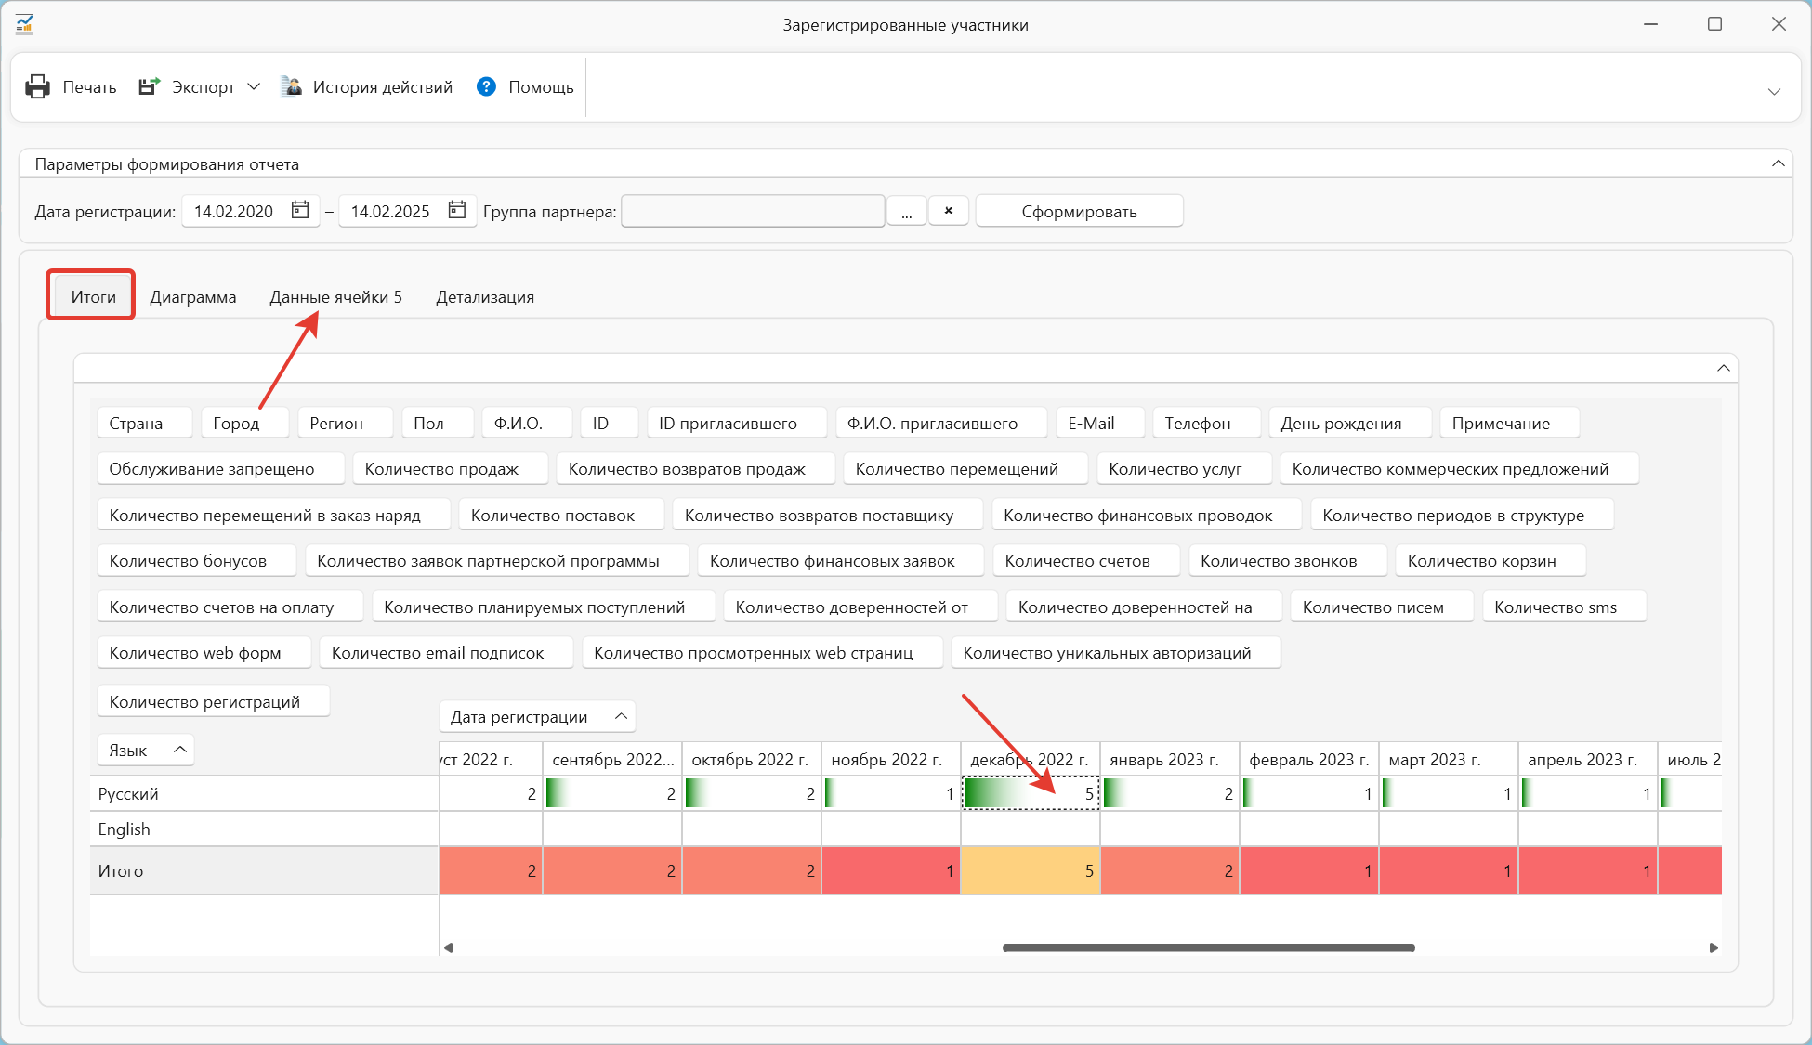Open the Детализация tab
Screen dimensions: 1812x1045
pyautogui.click(x=485, y=296)
